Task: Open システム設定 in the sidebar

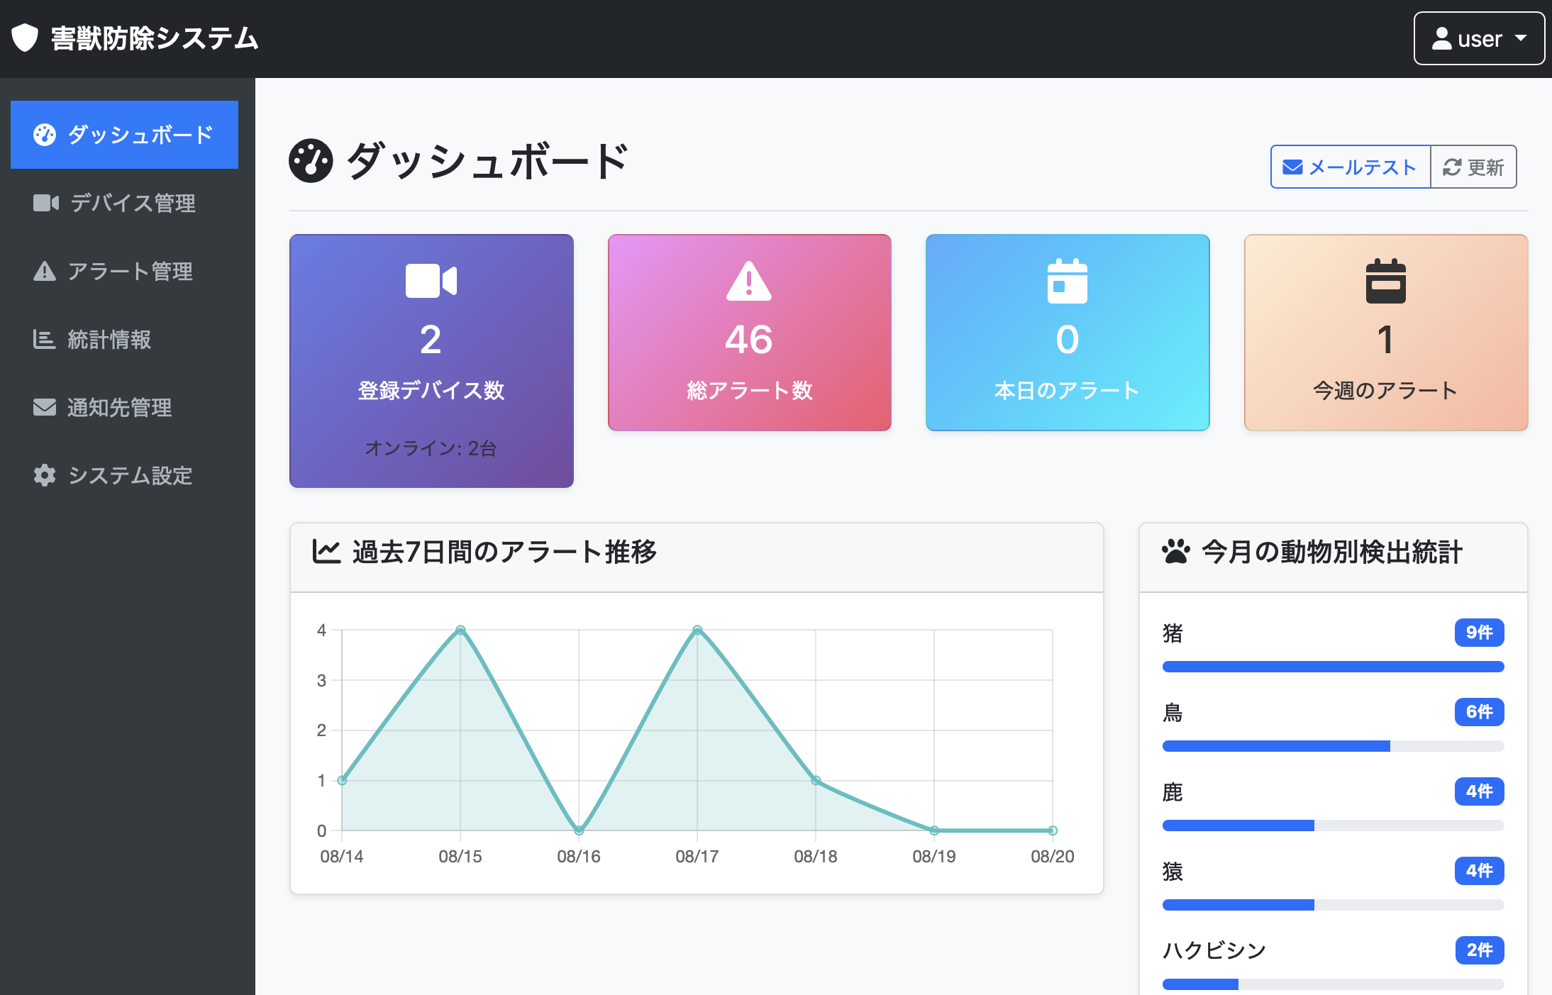Action: (124, 475)
